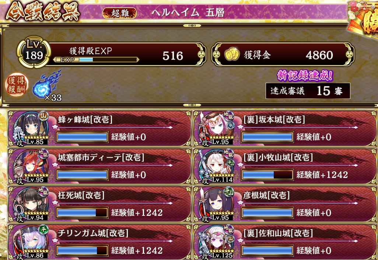Click the gold coin icon
The width and height of the screenshot is (378, 260).
[232, 54]
